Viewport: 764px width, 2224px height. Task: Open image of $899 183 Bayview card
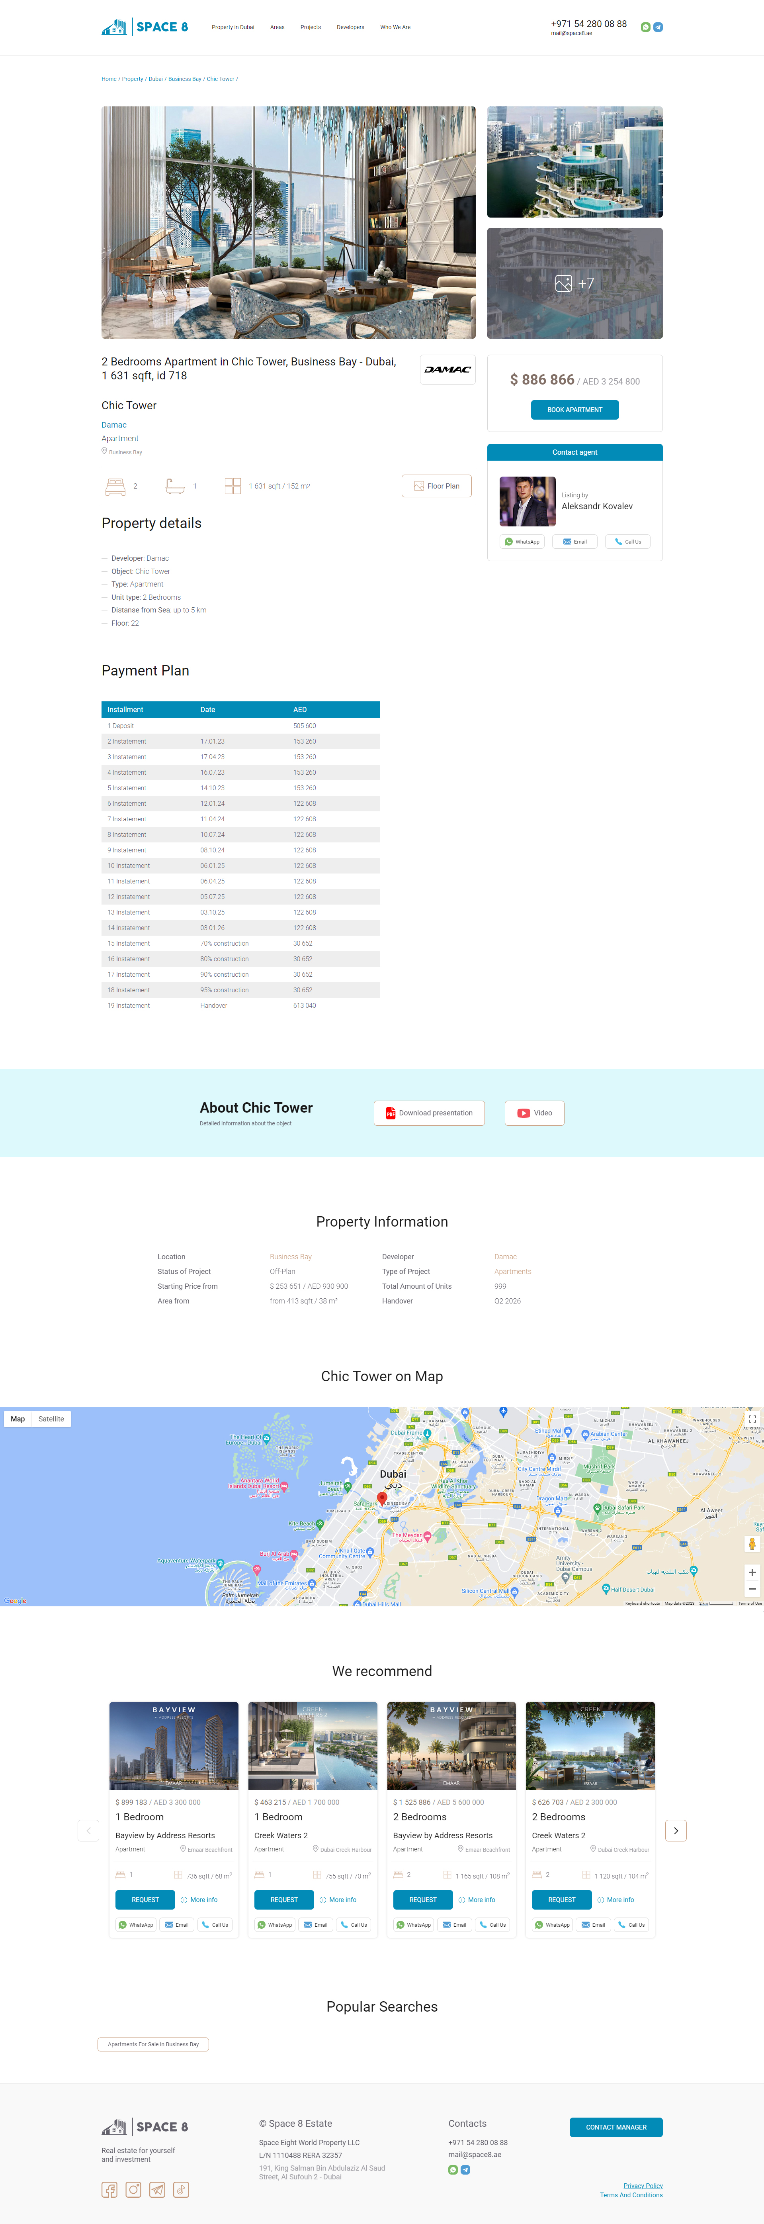tap(174, 1746)
